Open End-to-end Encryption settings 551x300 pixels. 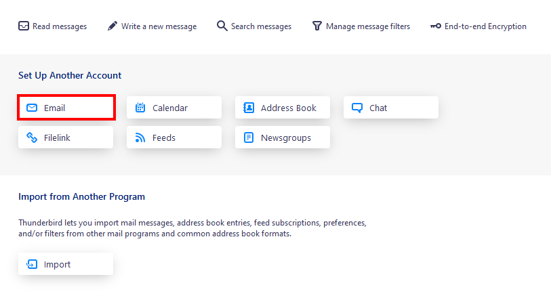pyautogui.click(x=478, y=26)
